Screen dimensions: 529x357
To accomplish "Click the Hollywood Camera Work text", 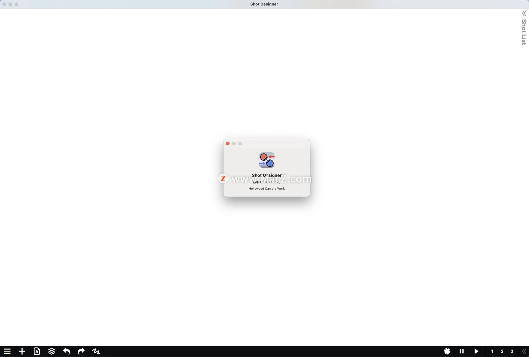I will point(266,189).
